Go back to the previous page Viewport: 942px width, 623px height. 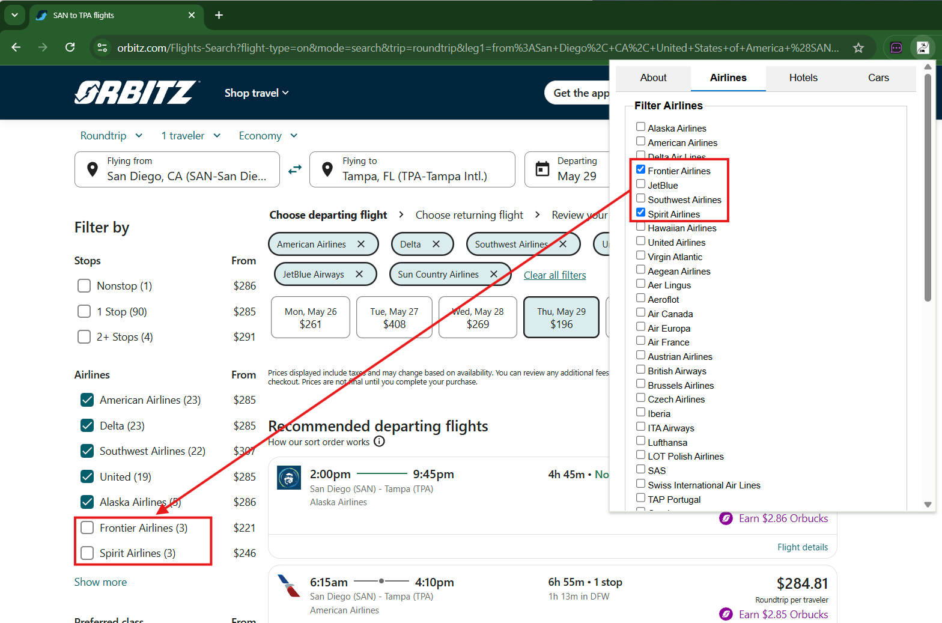[x=16, y=47]
